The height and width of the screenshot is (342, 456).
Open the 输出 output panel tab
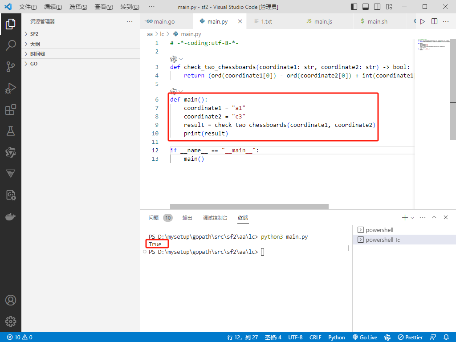point(187,218)
